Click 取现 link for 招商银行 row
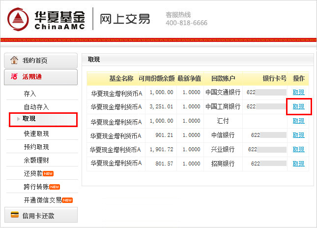This screenshot has width=317, height=232. [299, 164]
